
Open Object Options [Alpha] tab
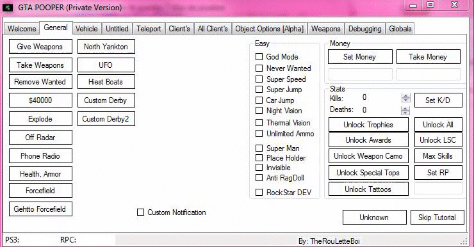pos(269,29)
